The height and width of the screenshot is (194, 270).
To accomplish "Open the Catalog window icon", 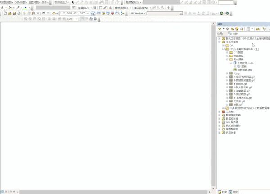I will [x=103, y=13].
